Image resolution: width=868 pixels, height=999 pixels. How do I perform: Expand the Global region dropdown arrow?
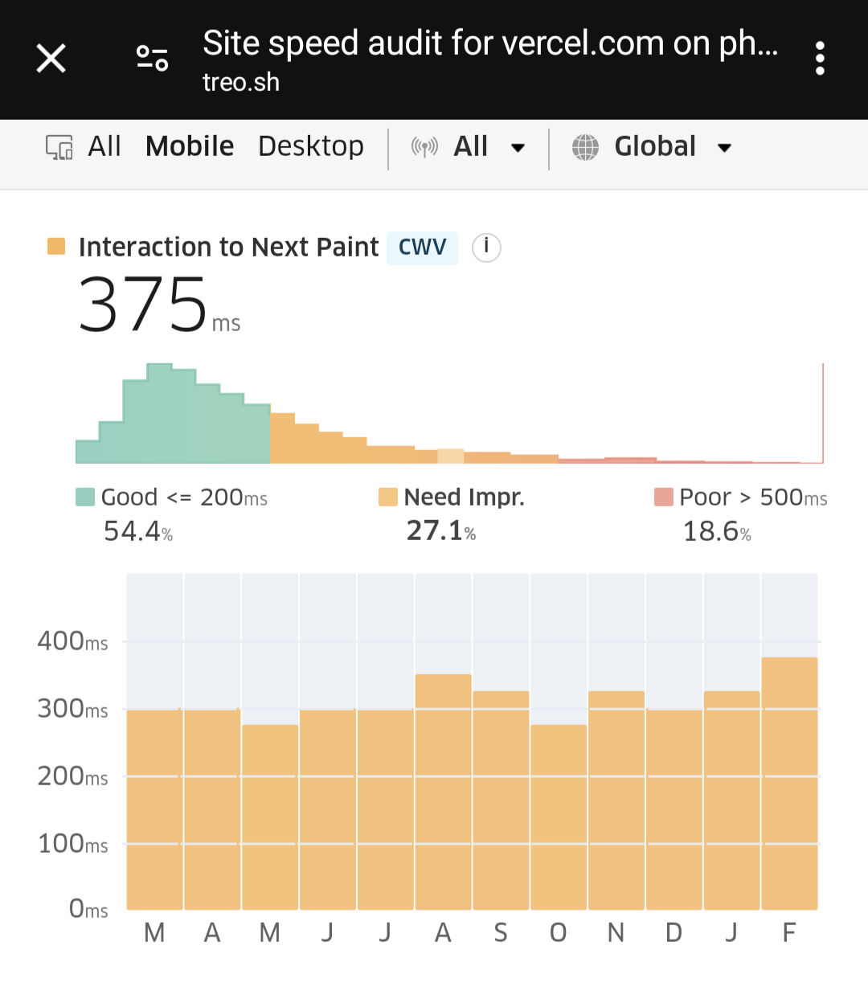click(724, 148)
